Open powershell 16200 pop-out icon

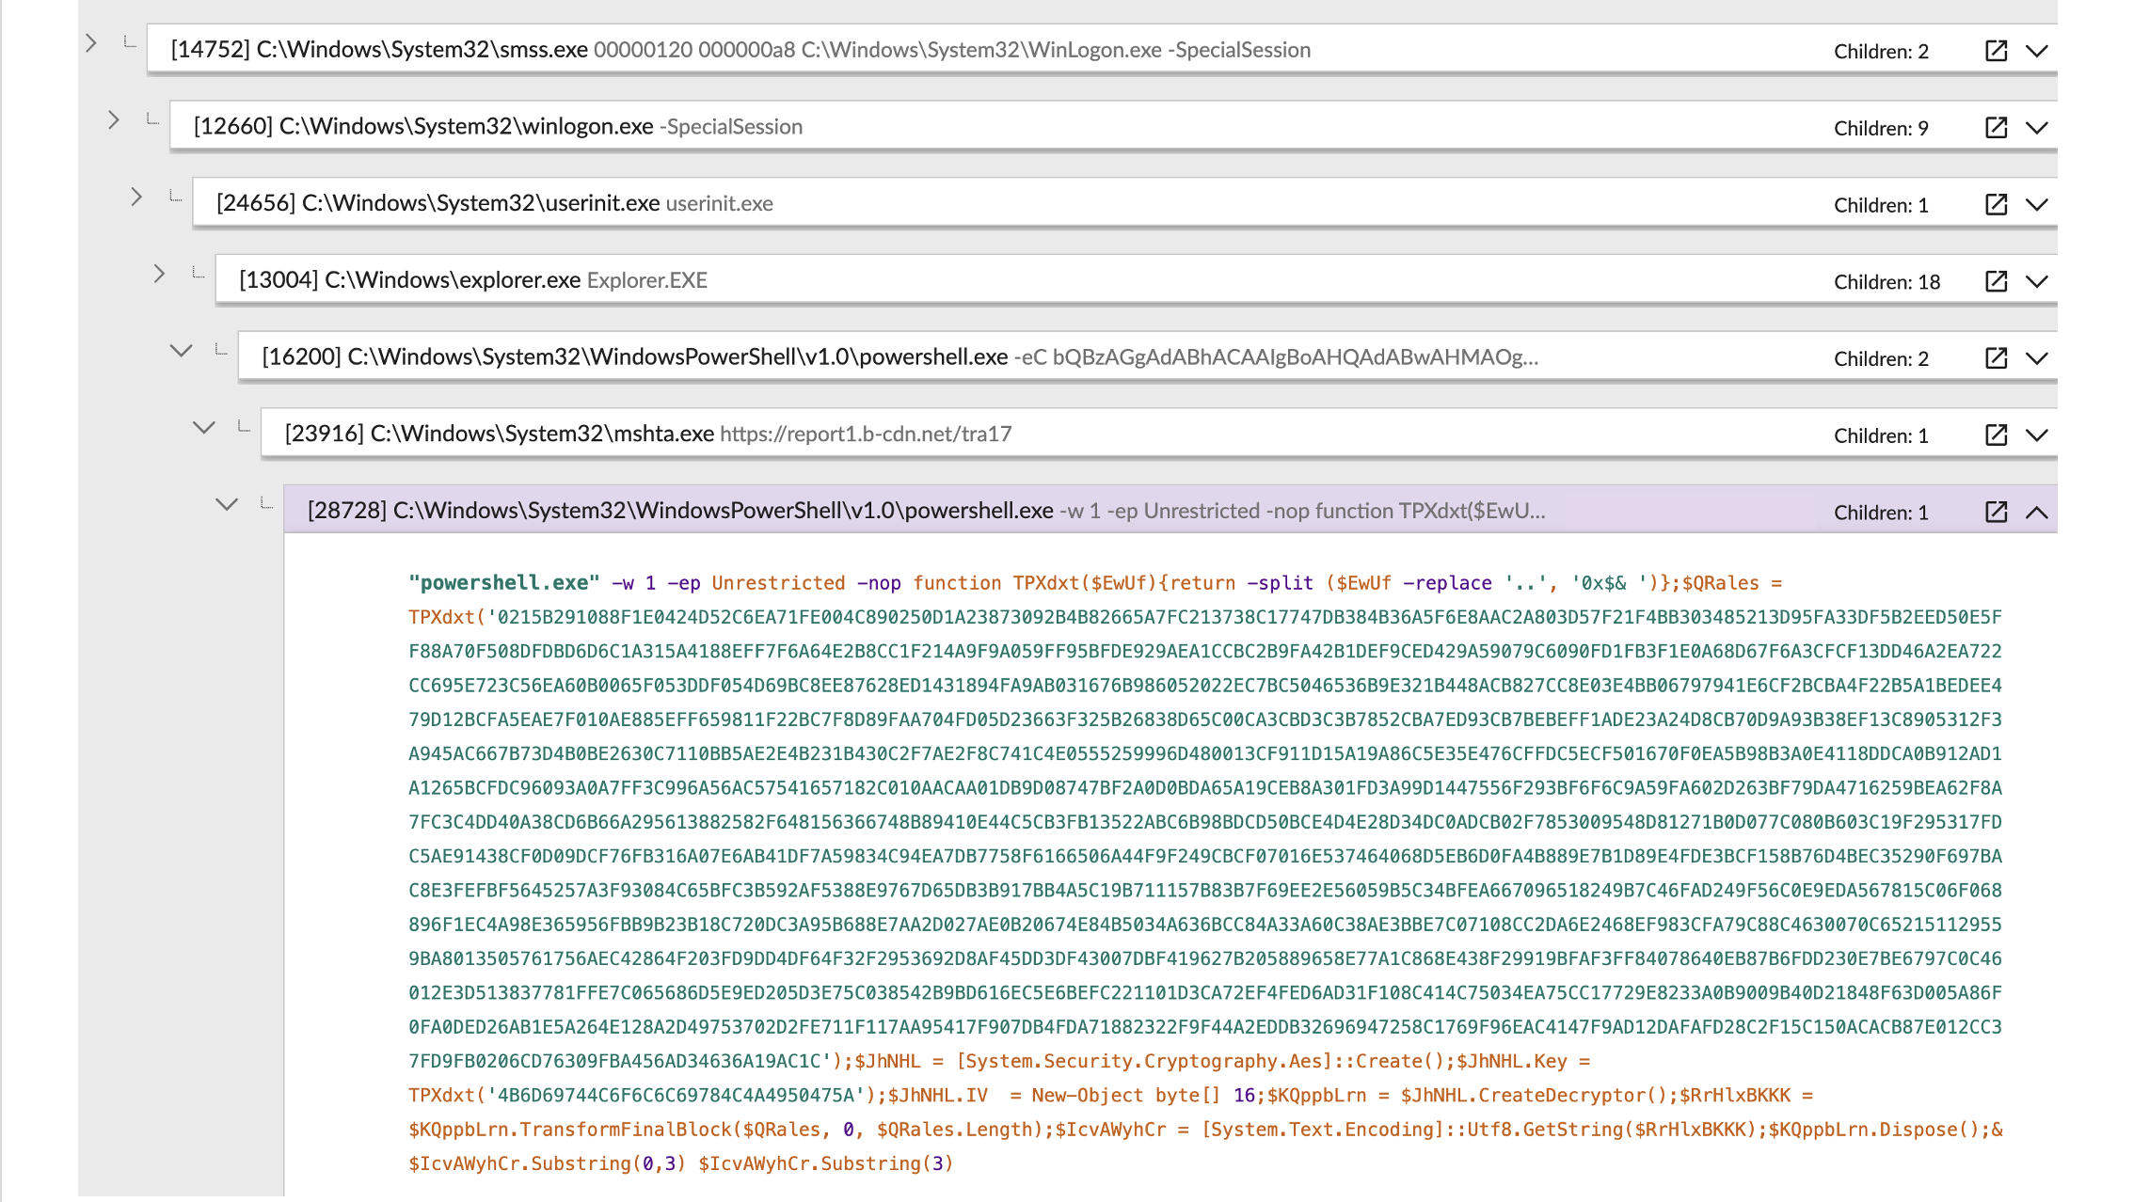[1996, 358]
